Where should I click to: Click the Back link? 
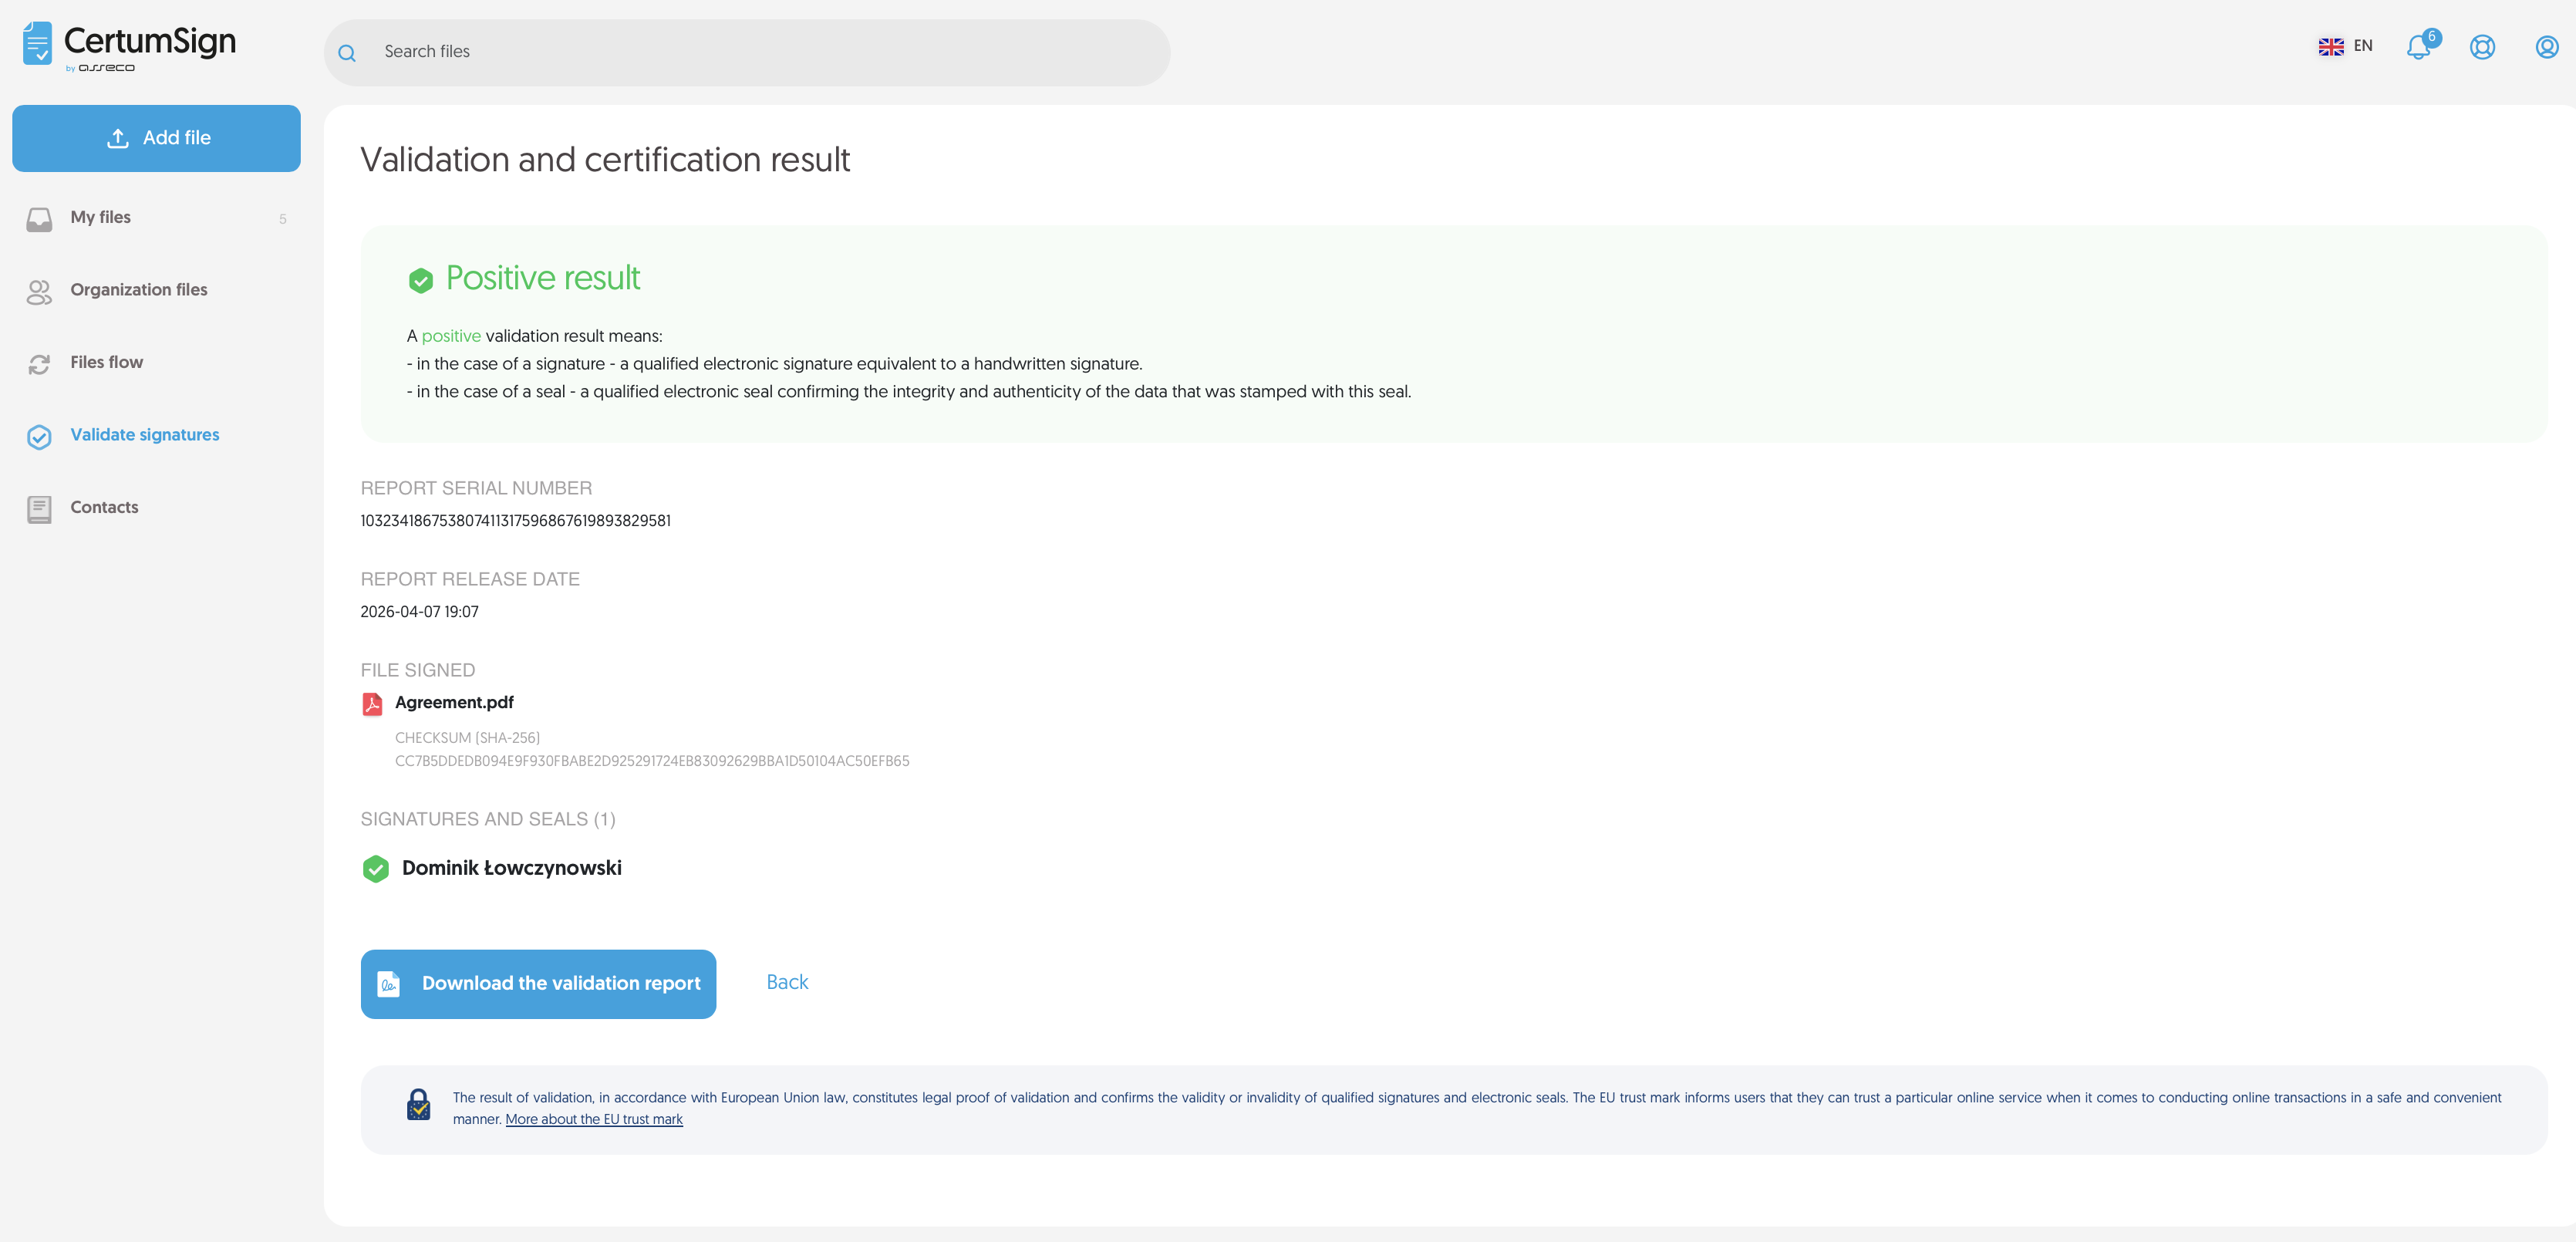coord(787,982)
